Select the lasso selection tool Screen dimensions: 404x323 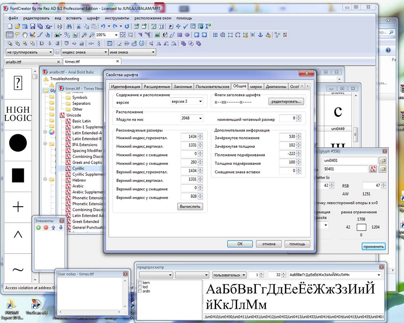click(x=17, y=35)
